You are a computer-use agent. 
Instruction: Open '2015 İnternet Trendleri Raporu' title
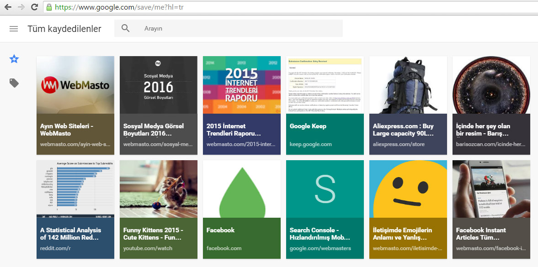tap(234, 130)
